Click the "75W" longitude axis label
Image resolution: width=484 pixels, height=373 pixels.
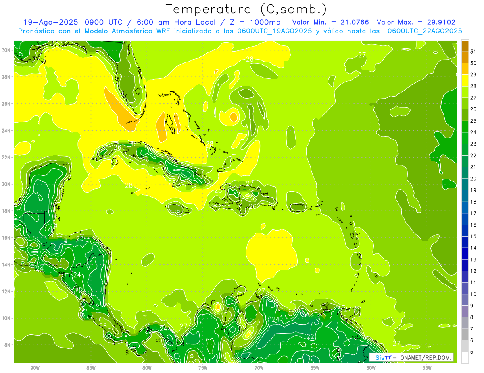tap(203, 368)
